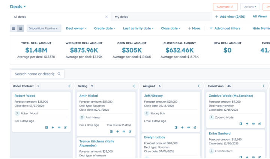Screen dimensions: 270x159
Task: Expand the Deal owner filter
Action: tap(76, 28)
